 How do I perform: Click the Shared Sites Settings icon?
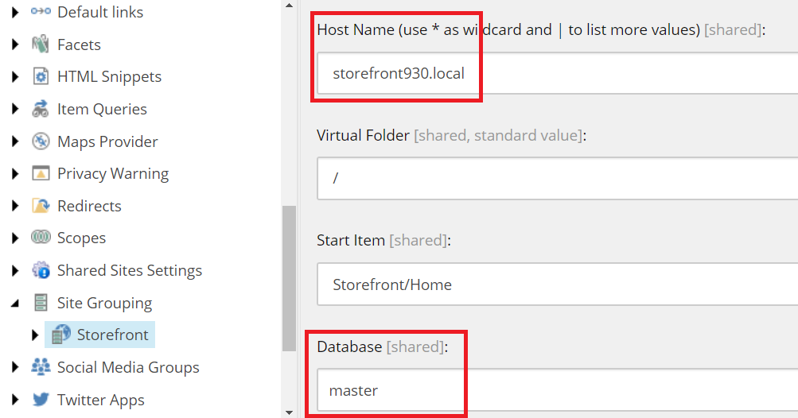coord(41,271)
